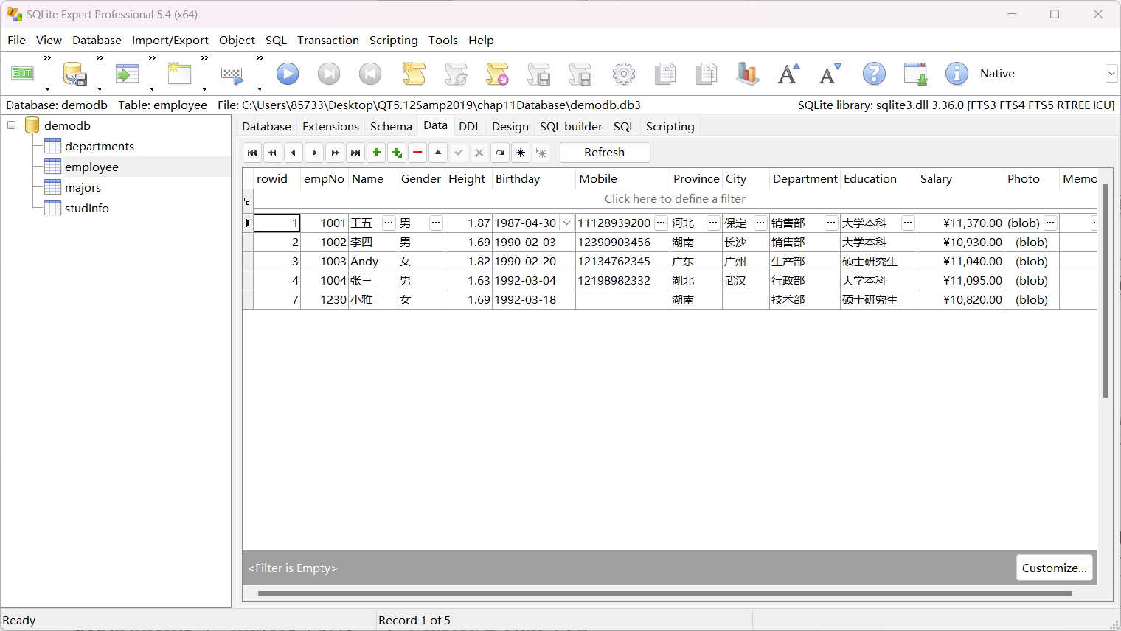Viewport: 1121px width, 631px height.
Task: Click the transaction checkered icon
Action: (x=232, y=74)
